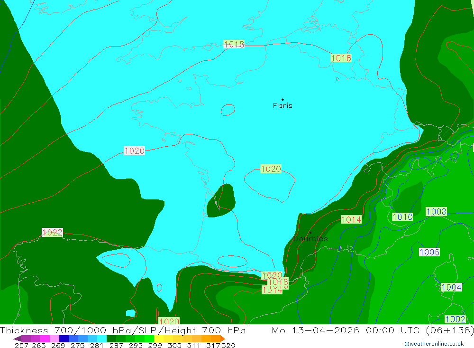
Task: Click the blue 1008 pressure label
Action: pyautogui.click(x=436, y=211)
